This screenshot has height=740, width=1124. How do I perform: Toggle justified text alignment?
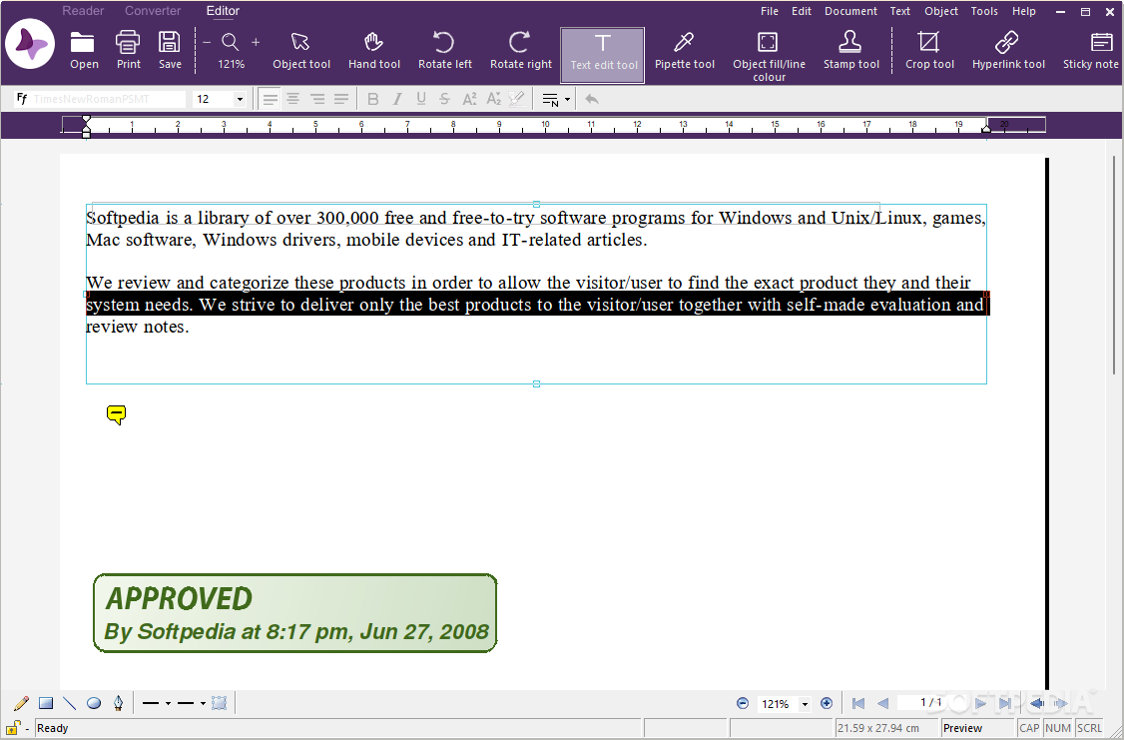point(341,99)
